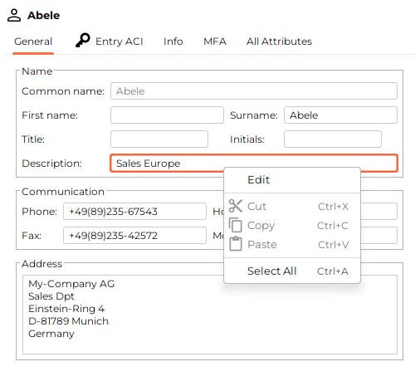Click the Communication group label

pyautogui.click(x=63, y=192)
